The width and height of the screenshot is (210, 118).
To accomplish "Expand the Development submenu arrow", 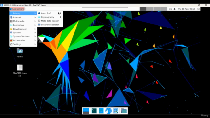I will click(35, 29).
